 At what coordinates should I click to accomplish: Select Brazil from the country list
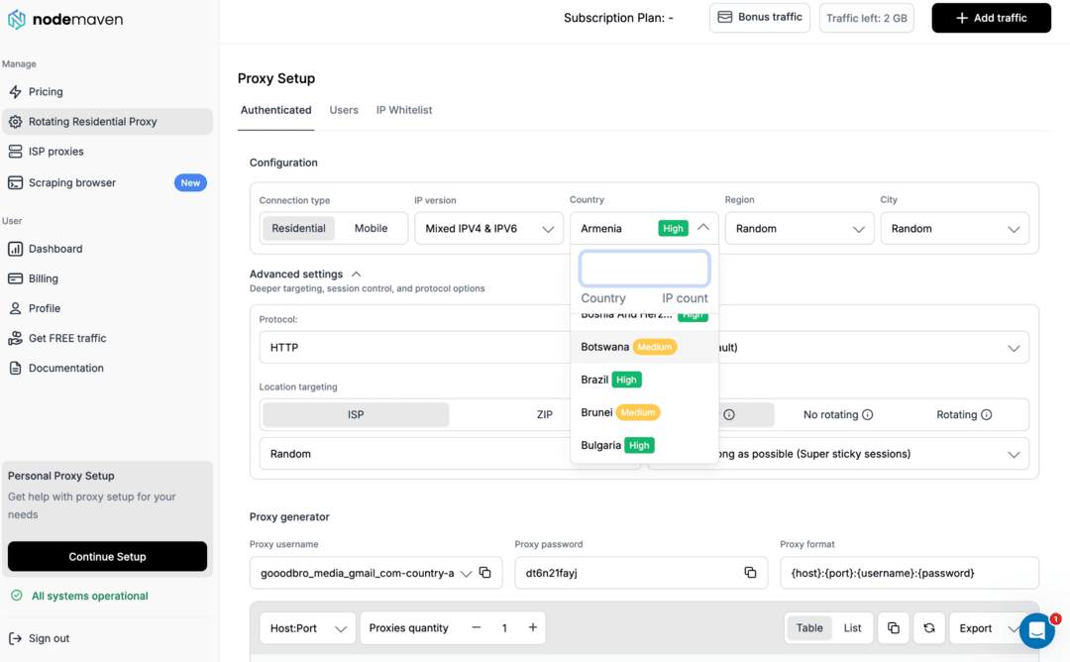[644, 380]
